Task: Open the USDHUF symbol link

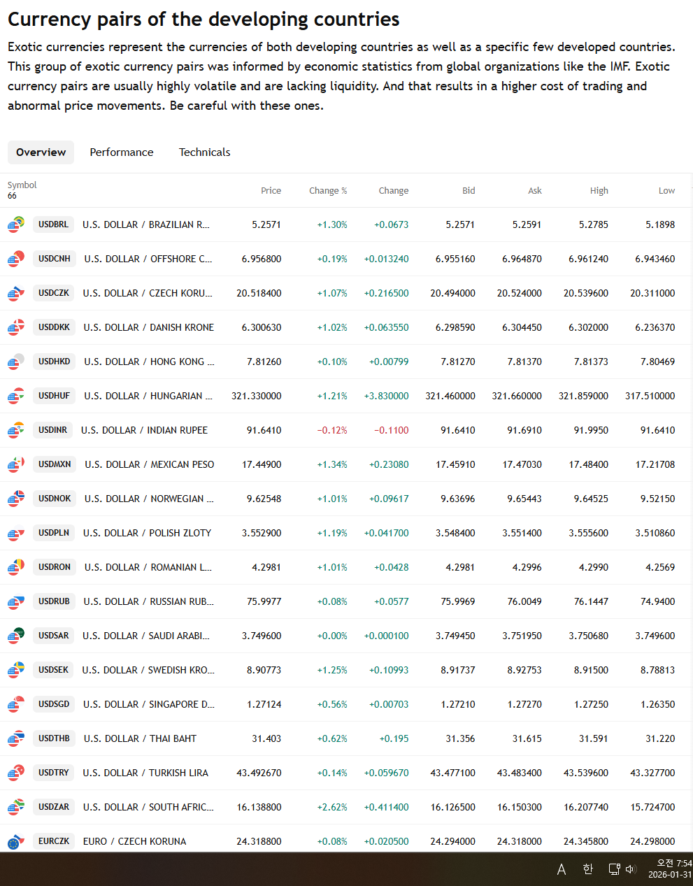Action: point(55,396)
